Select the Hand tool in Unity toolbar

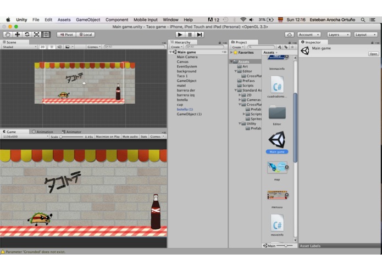[x=8, y=35]
